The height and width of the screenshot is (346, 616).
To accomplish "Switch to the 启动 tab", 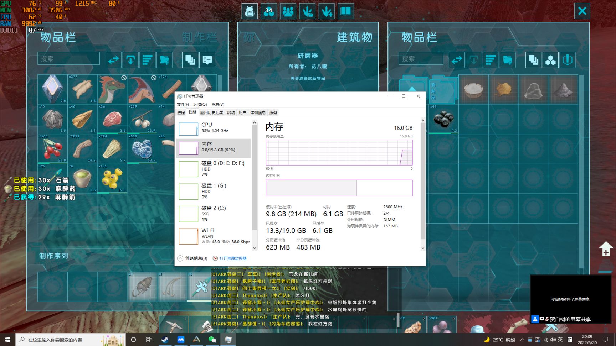I will (231, 112).
